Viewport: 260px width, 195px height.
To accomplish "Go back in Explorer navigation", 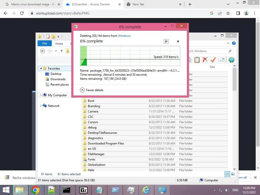I will (42, 51).
